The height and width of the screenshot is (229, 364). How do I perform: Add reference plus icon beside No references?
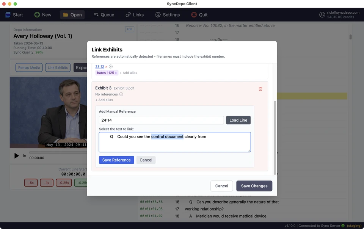coord(121,94)
